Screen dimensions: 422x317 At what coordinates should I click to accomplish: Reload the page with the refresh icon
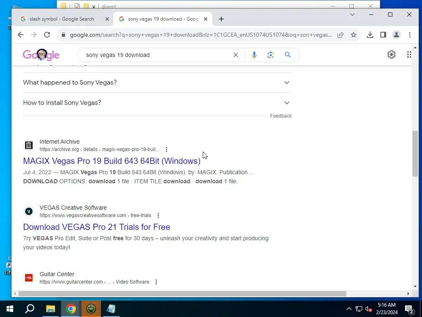[47, 35]
